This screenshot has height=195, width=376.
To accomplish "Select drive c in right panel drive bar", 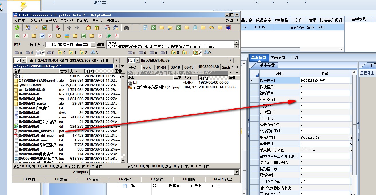I will click(132, 53).
